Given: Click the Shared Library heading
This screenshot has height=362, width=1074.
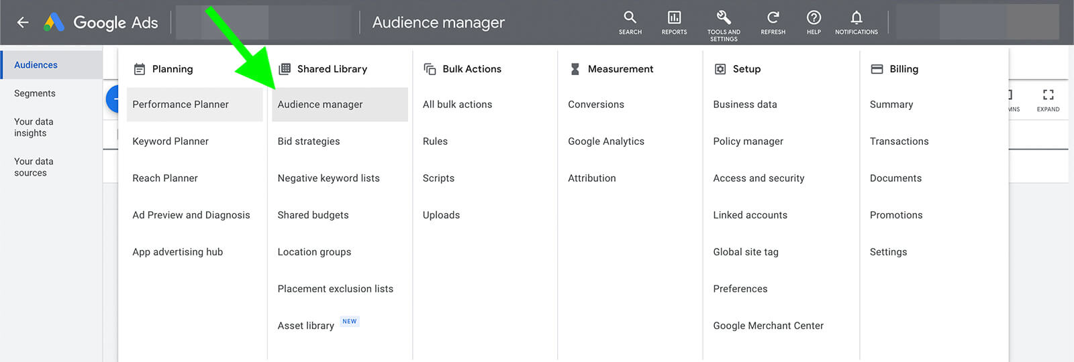Looking at the screenshot, I should tap(332, 69).
